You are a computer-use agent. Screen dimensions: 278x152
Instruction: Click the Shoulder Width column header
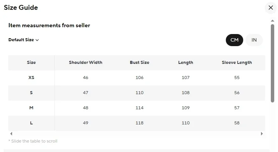click(85, 62)
